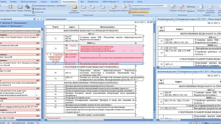Click the previous-page browse arrow
The image size is (221, 124).
[154, 113]
